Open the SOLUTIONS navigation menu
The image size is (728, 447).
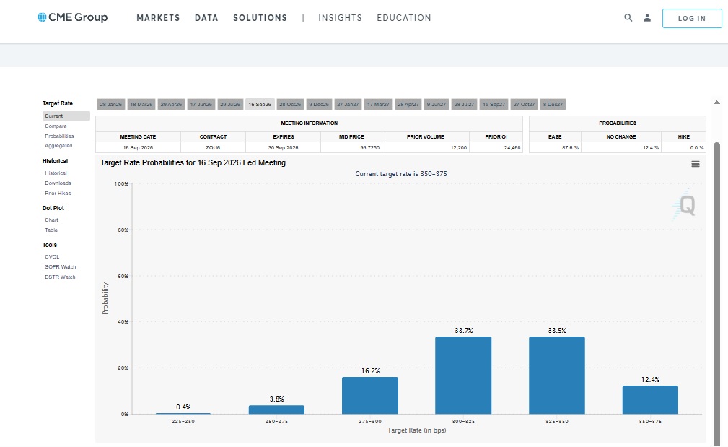pyautogui.click(x=260, y=18)
